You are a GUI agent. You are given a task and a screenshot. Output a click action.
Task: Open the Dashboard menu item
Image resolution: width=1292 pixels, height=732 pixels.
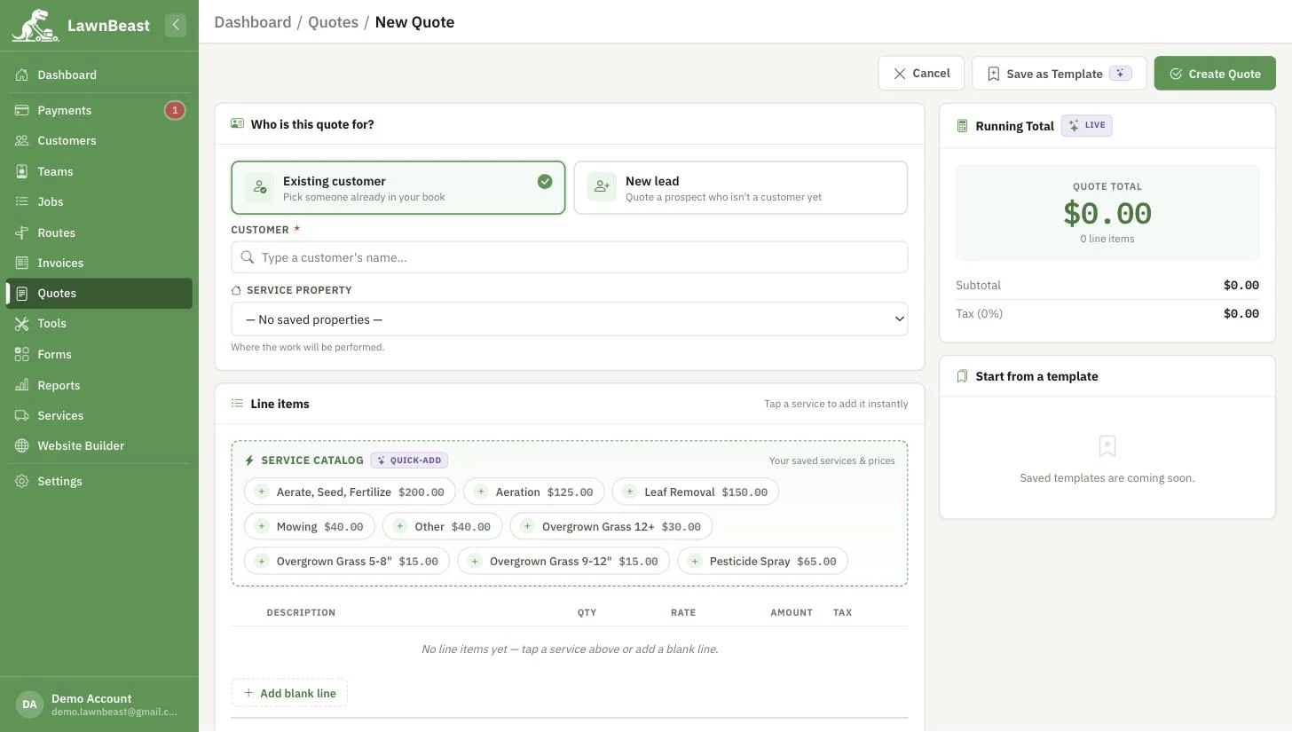point(99,75)
